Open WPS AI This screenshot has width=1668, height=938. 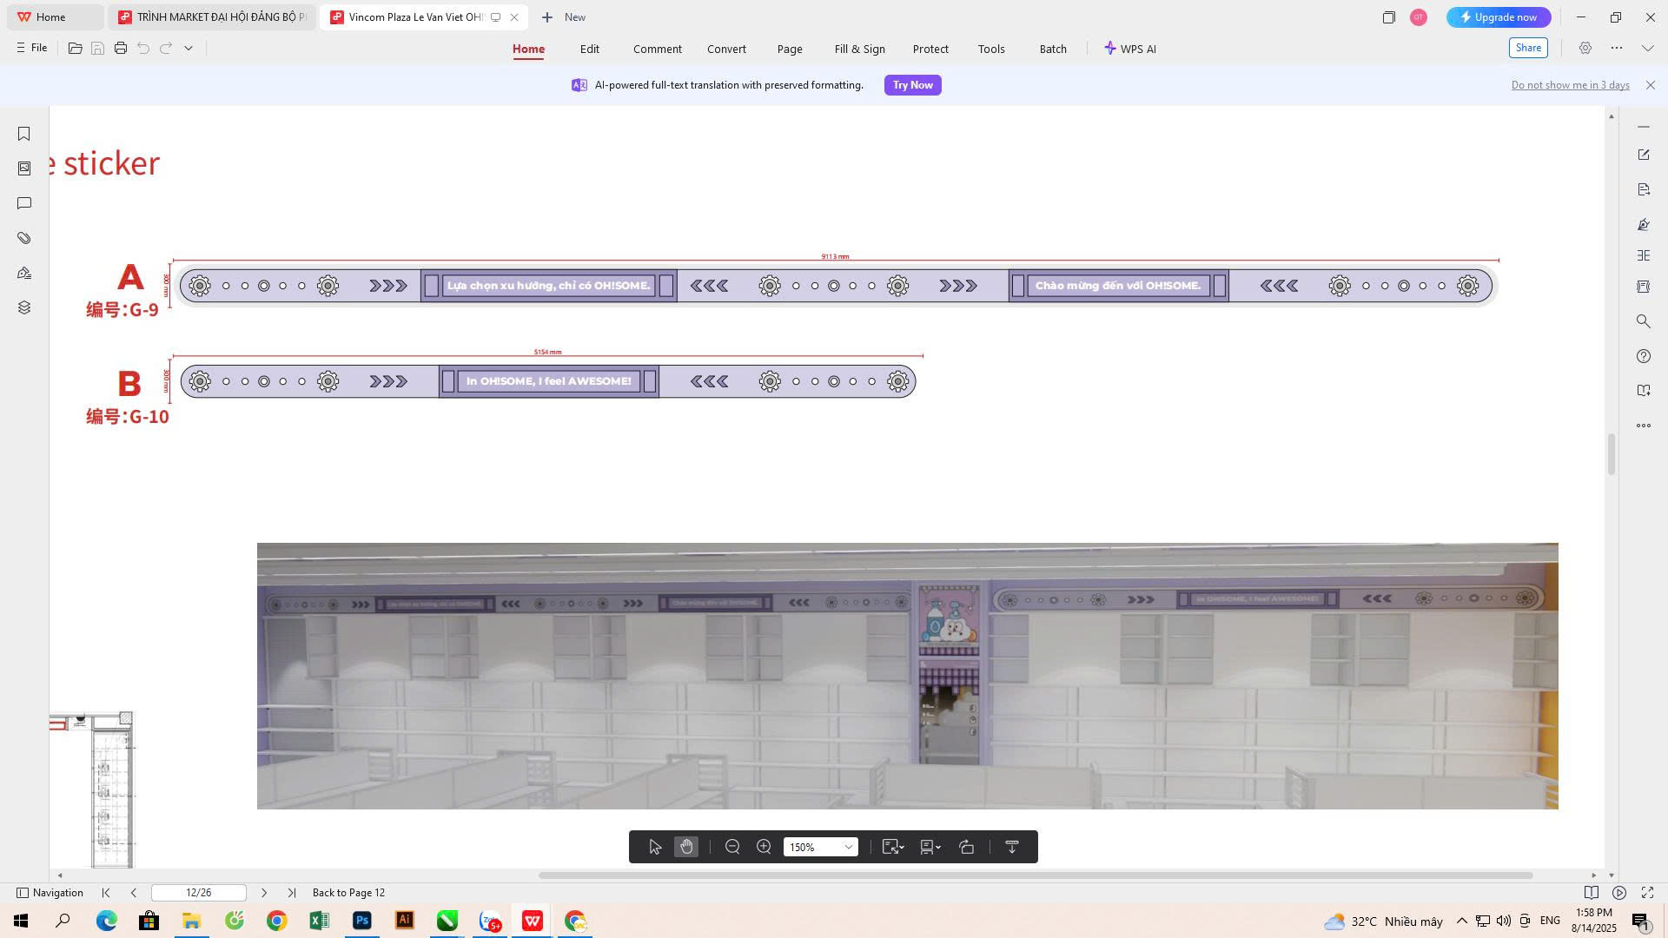click(1129, 49)
